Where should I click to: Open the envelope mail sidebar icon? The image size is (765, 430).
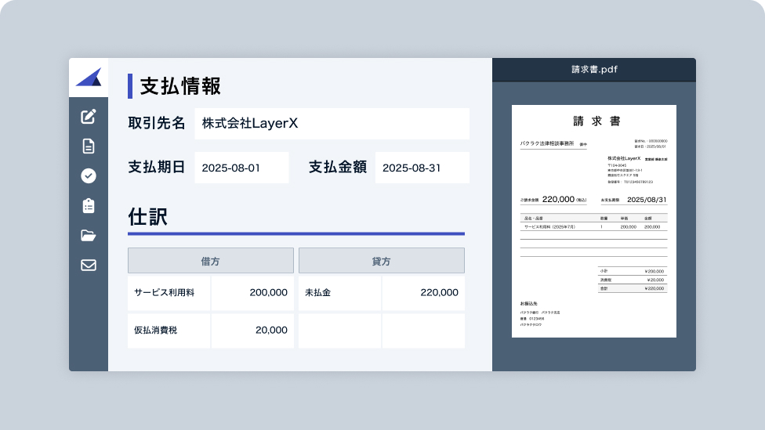(89, 266)
